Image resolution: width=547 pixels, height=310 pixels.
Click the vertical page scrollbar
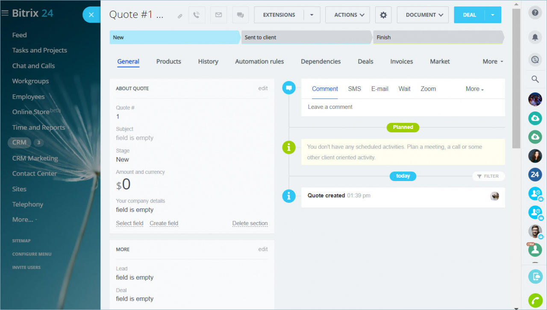[x=516, y=78]
